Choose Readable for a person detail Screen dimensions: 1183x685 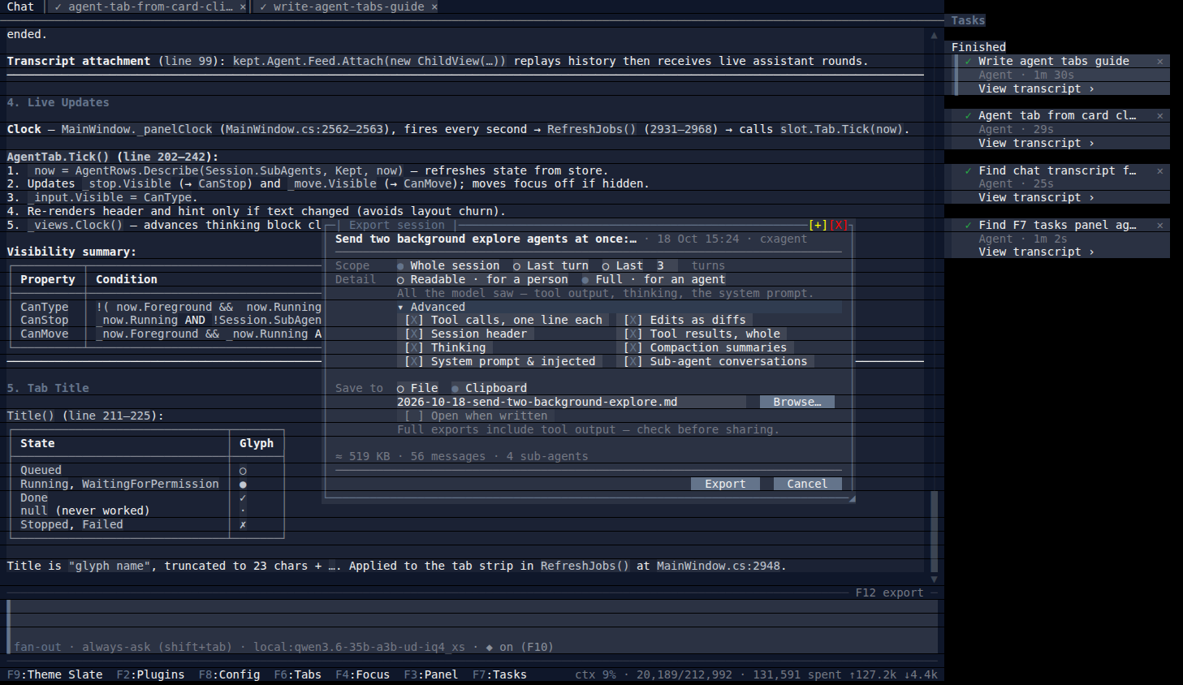[x=482, y=279]
